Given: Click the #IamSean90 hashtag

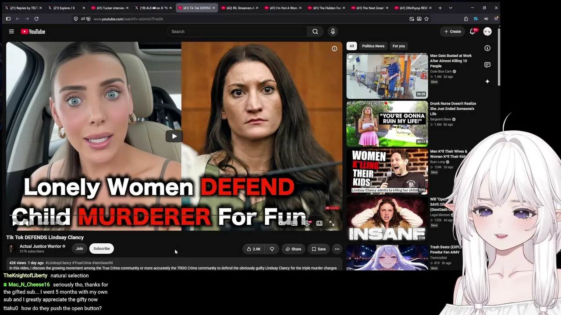Looking at the screenshot, I should (103, 263).
